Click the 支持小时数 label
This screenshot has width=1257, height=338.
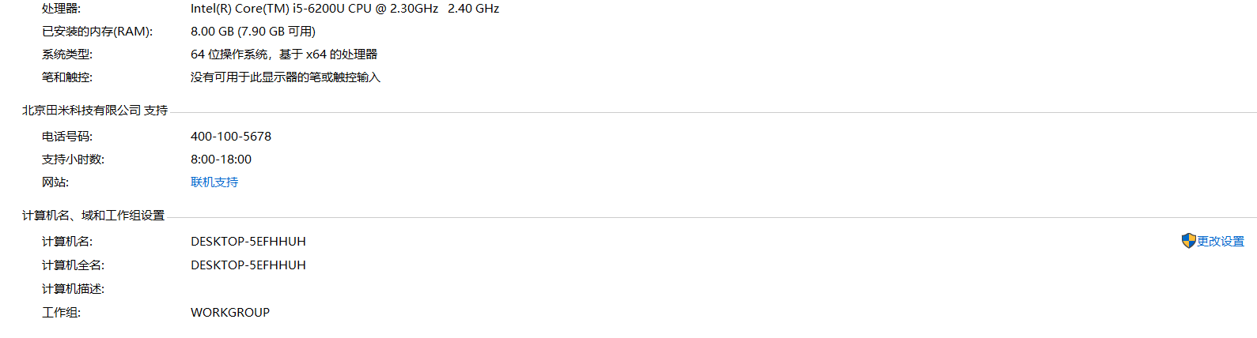(x=73, y=160)
